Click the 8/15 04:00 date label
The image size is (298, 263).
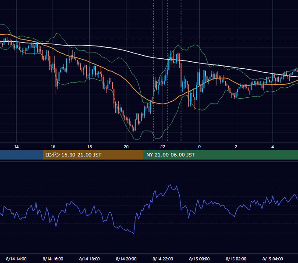(x=273, y=259)
